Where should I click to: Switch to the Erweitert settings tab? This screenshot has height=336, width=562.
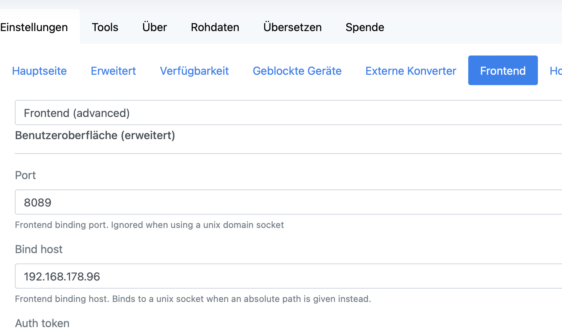tap(113, 71)
